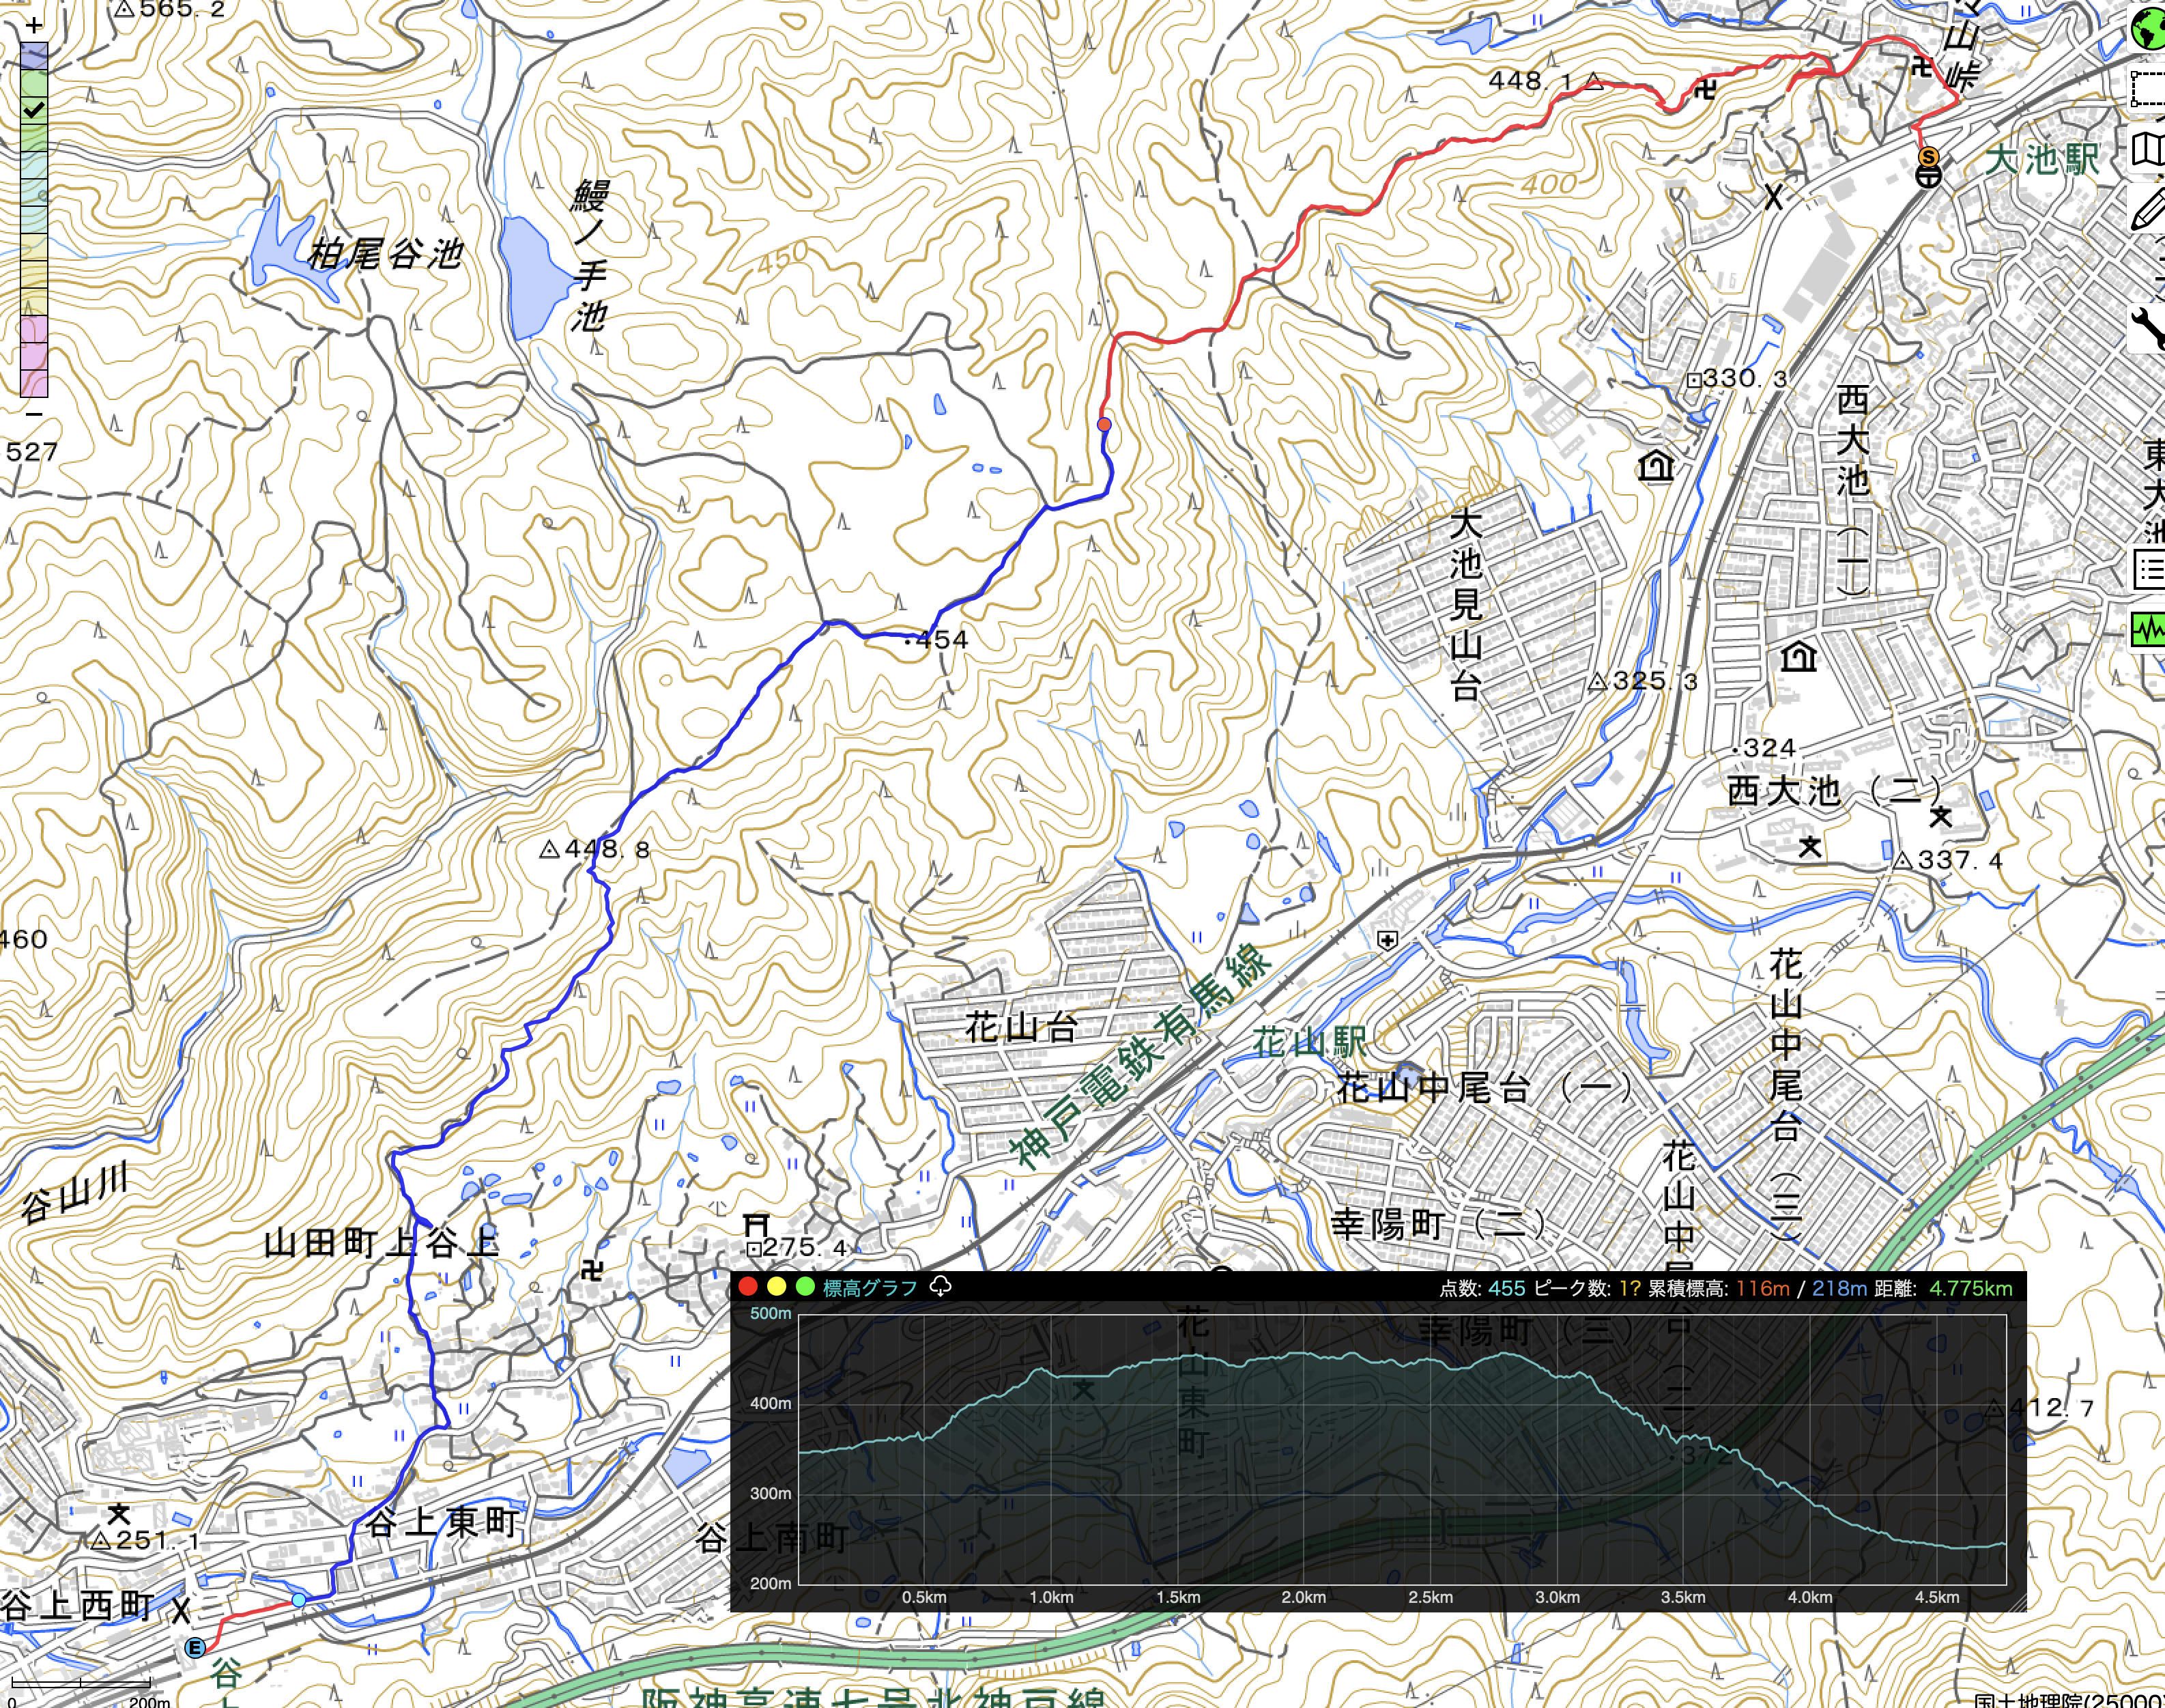Click the orange S start marker
Image resolution: width=2165 pixels, height=1708 pixels.
click(1928, 157)
